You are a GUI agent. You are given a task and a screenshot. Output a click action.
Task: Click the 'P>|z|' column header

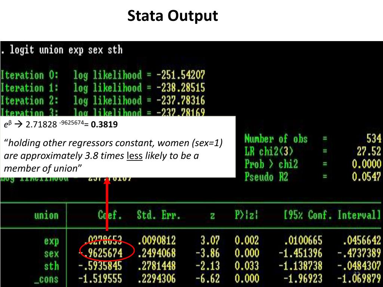[x=246, y=215]
